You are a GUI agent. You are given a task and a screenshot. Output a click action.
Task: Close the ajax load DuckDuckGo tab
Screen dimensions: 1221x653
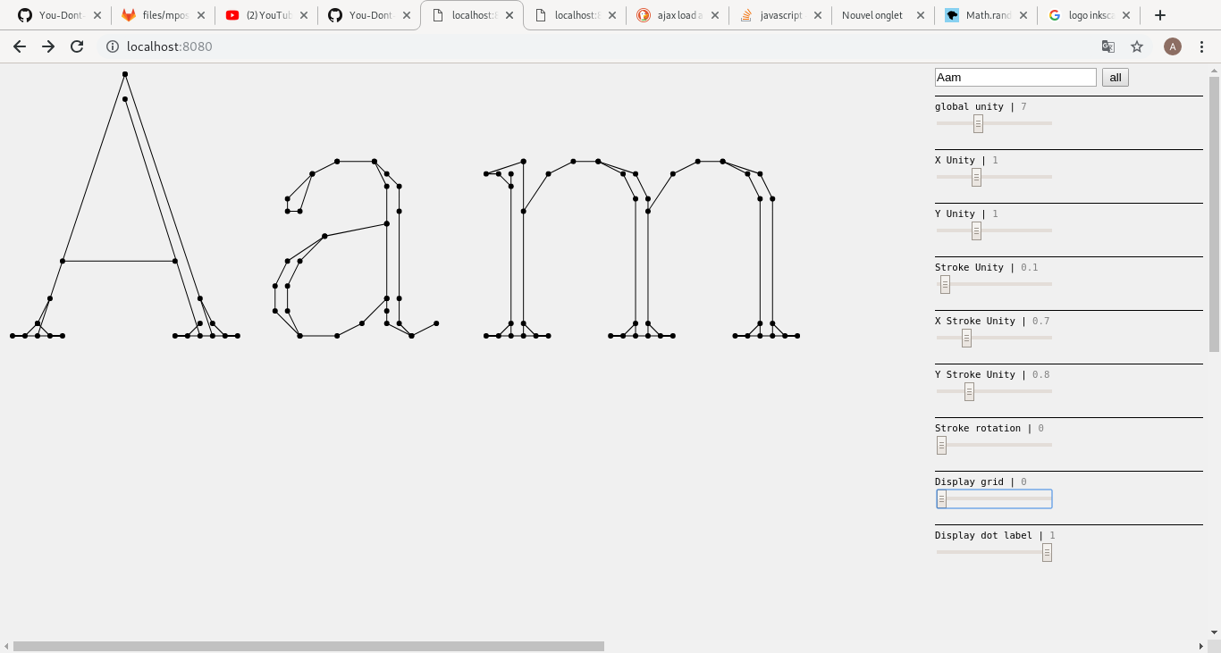click(714, 15)
